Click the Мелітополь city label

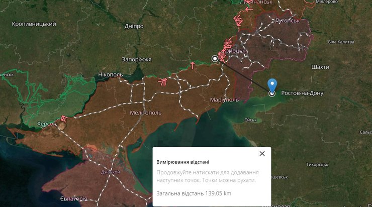146,113
